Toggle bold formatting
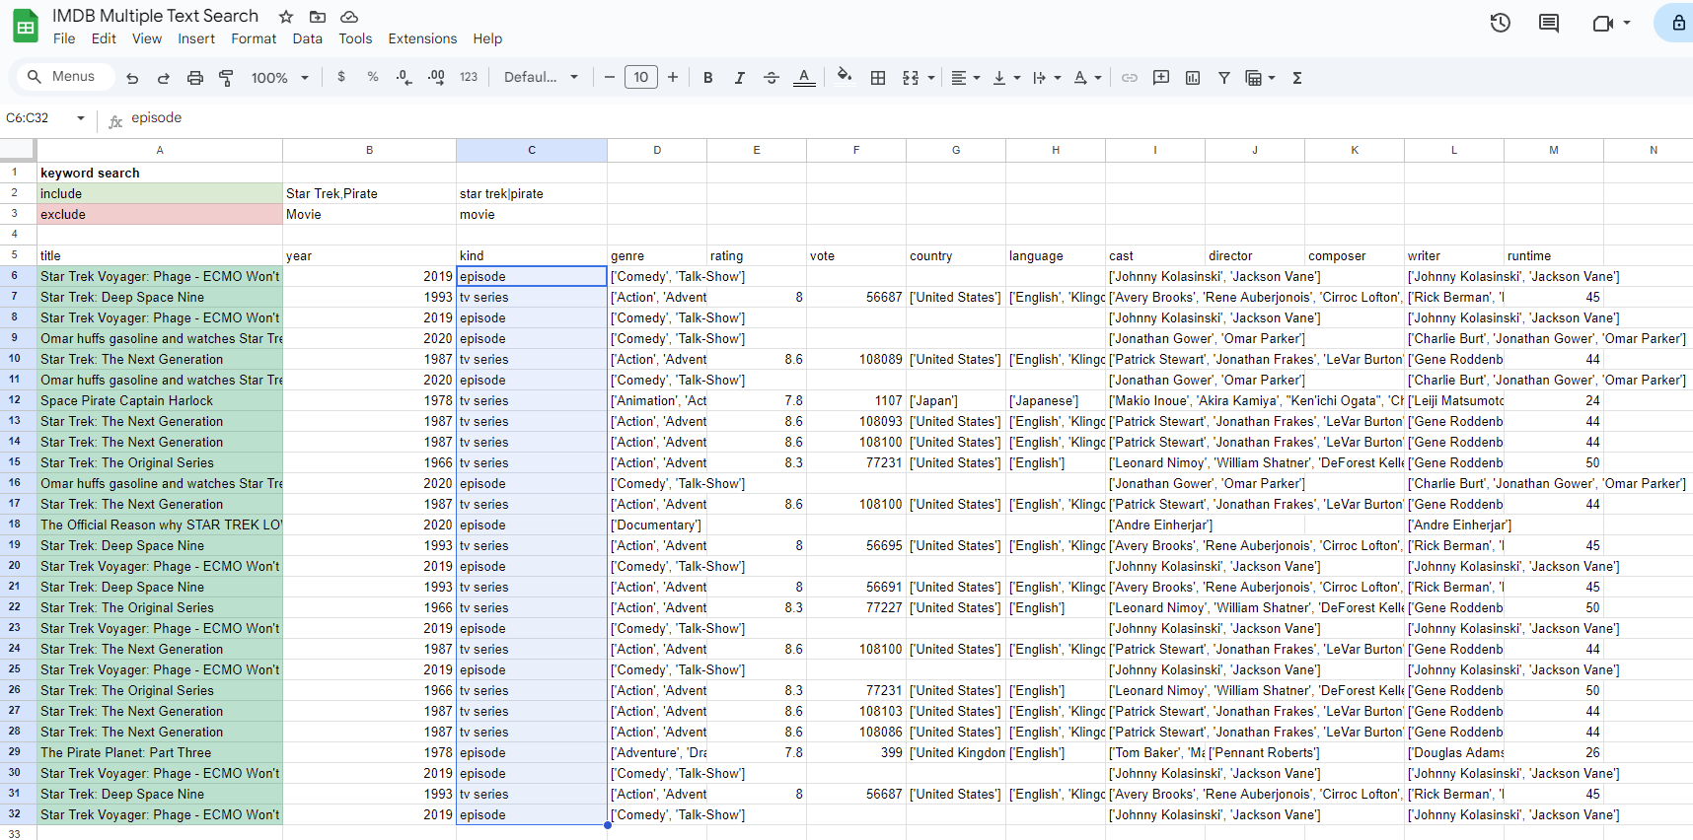 (x=707, y=78)
